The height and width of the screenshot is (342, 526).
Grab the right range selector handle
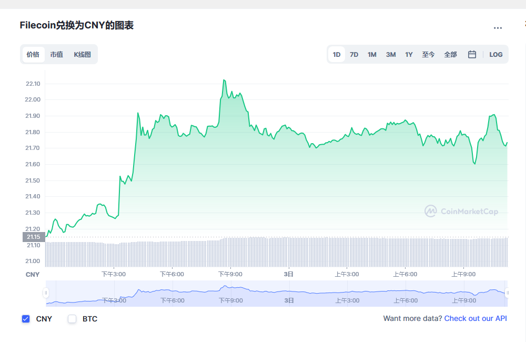click(508, 293)
